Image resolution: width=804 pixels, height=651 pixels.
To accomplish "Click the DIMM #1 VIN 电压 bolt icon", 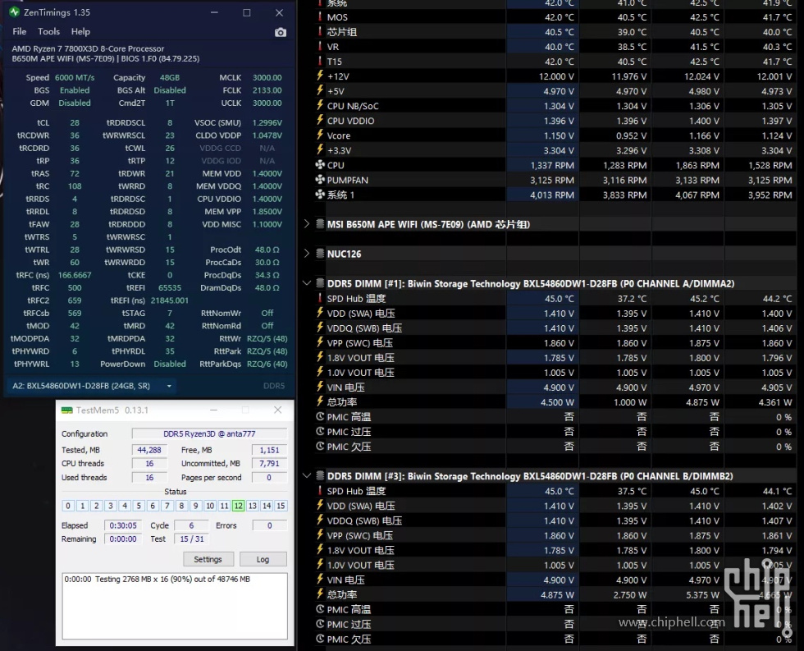I will tap(320, 387).
